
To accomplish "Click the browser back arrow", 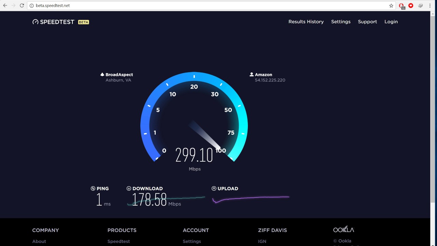I will click(x=5, y=5).
